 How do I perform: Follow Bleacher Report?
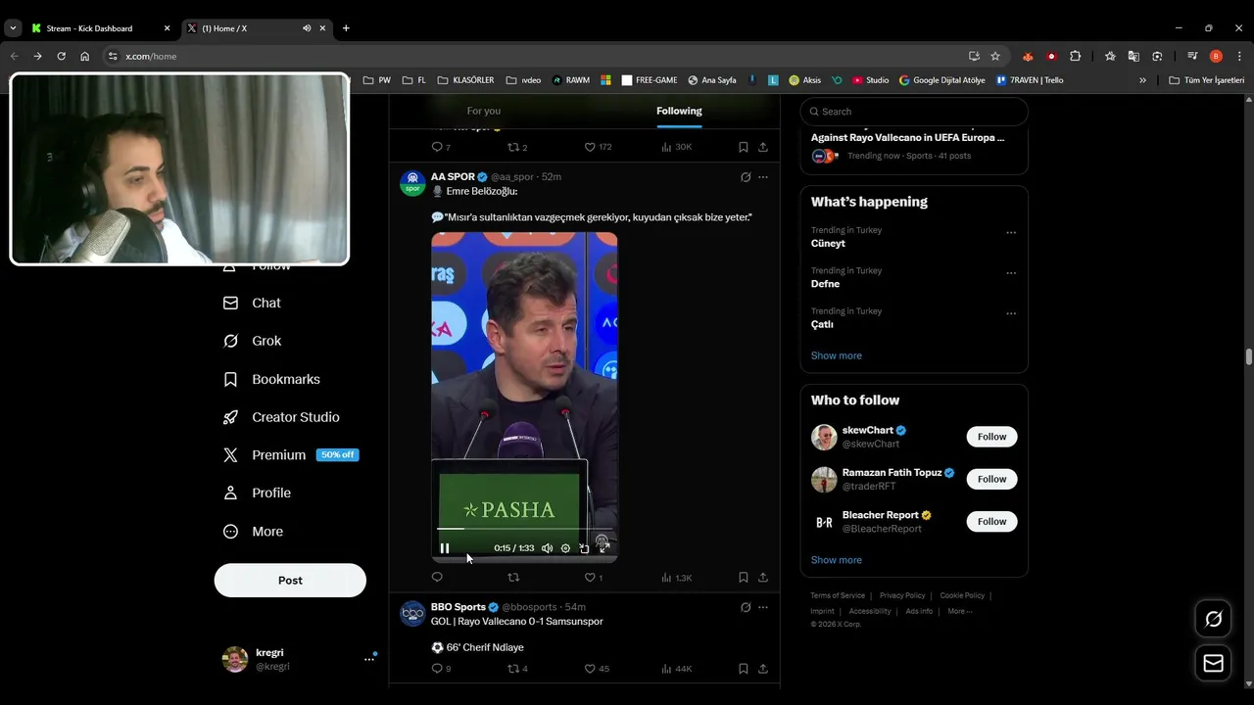(991, 521)
